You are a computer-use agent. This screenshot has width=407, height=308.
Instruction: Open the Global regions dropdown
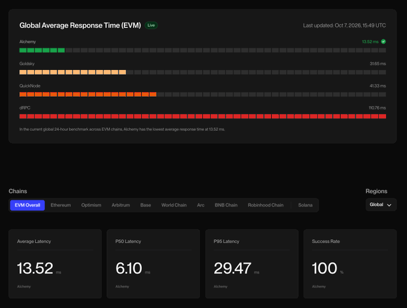coord(381,205)
